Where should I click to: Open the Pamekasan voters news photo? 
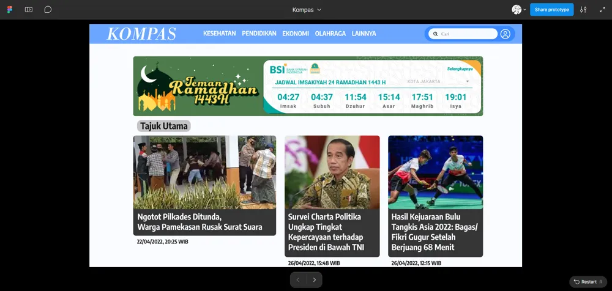point(204,172)
